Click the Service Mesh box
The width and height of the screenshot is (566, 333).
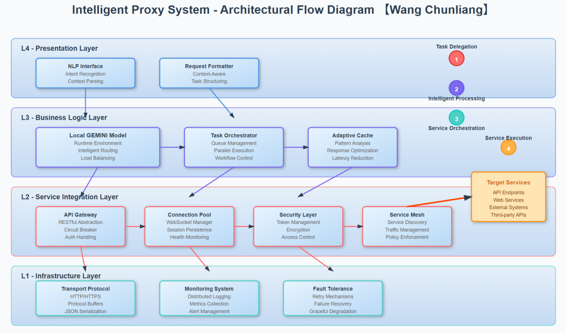tap(407, 226)
